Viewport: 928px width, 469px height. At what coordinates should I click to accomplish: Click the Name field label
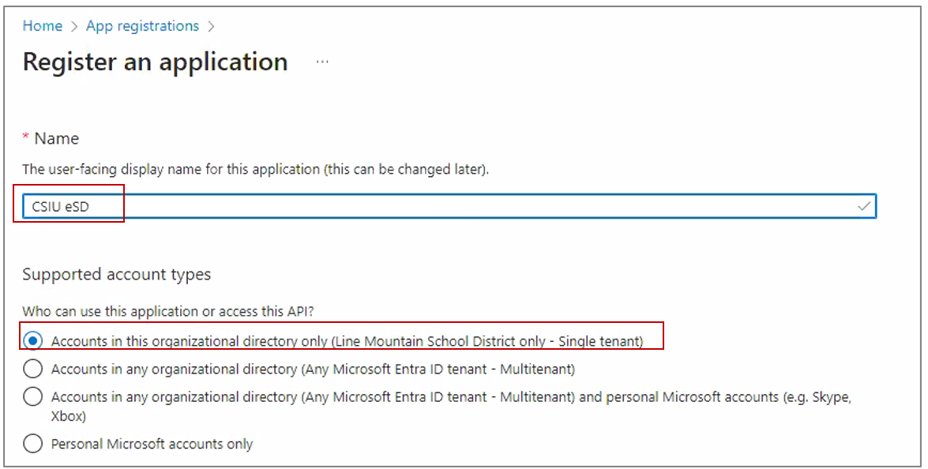[x=57, y=139]
